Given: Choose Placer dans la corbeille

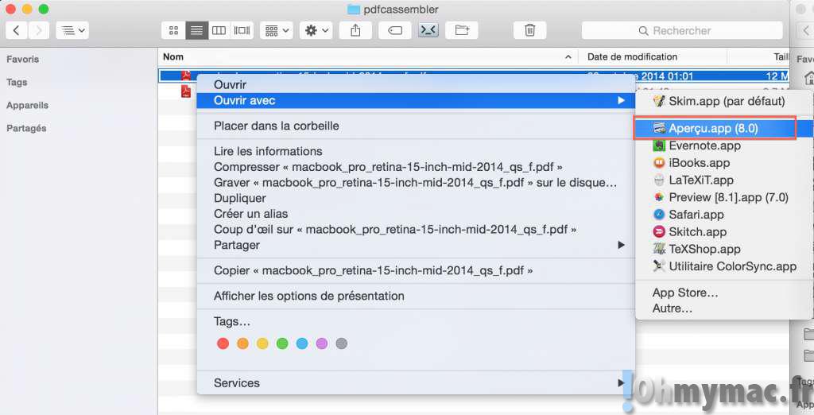Looking at the screenshot, I should pyautogui.click(x=416, y=126).
